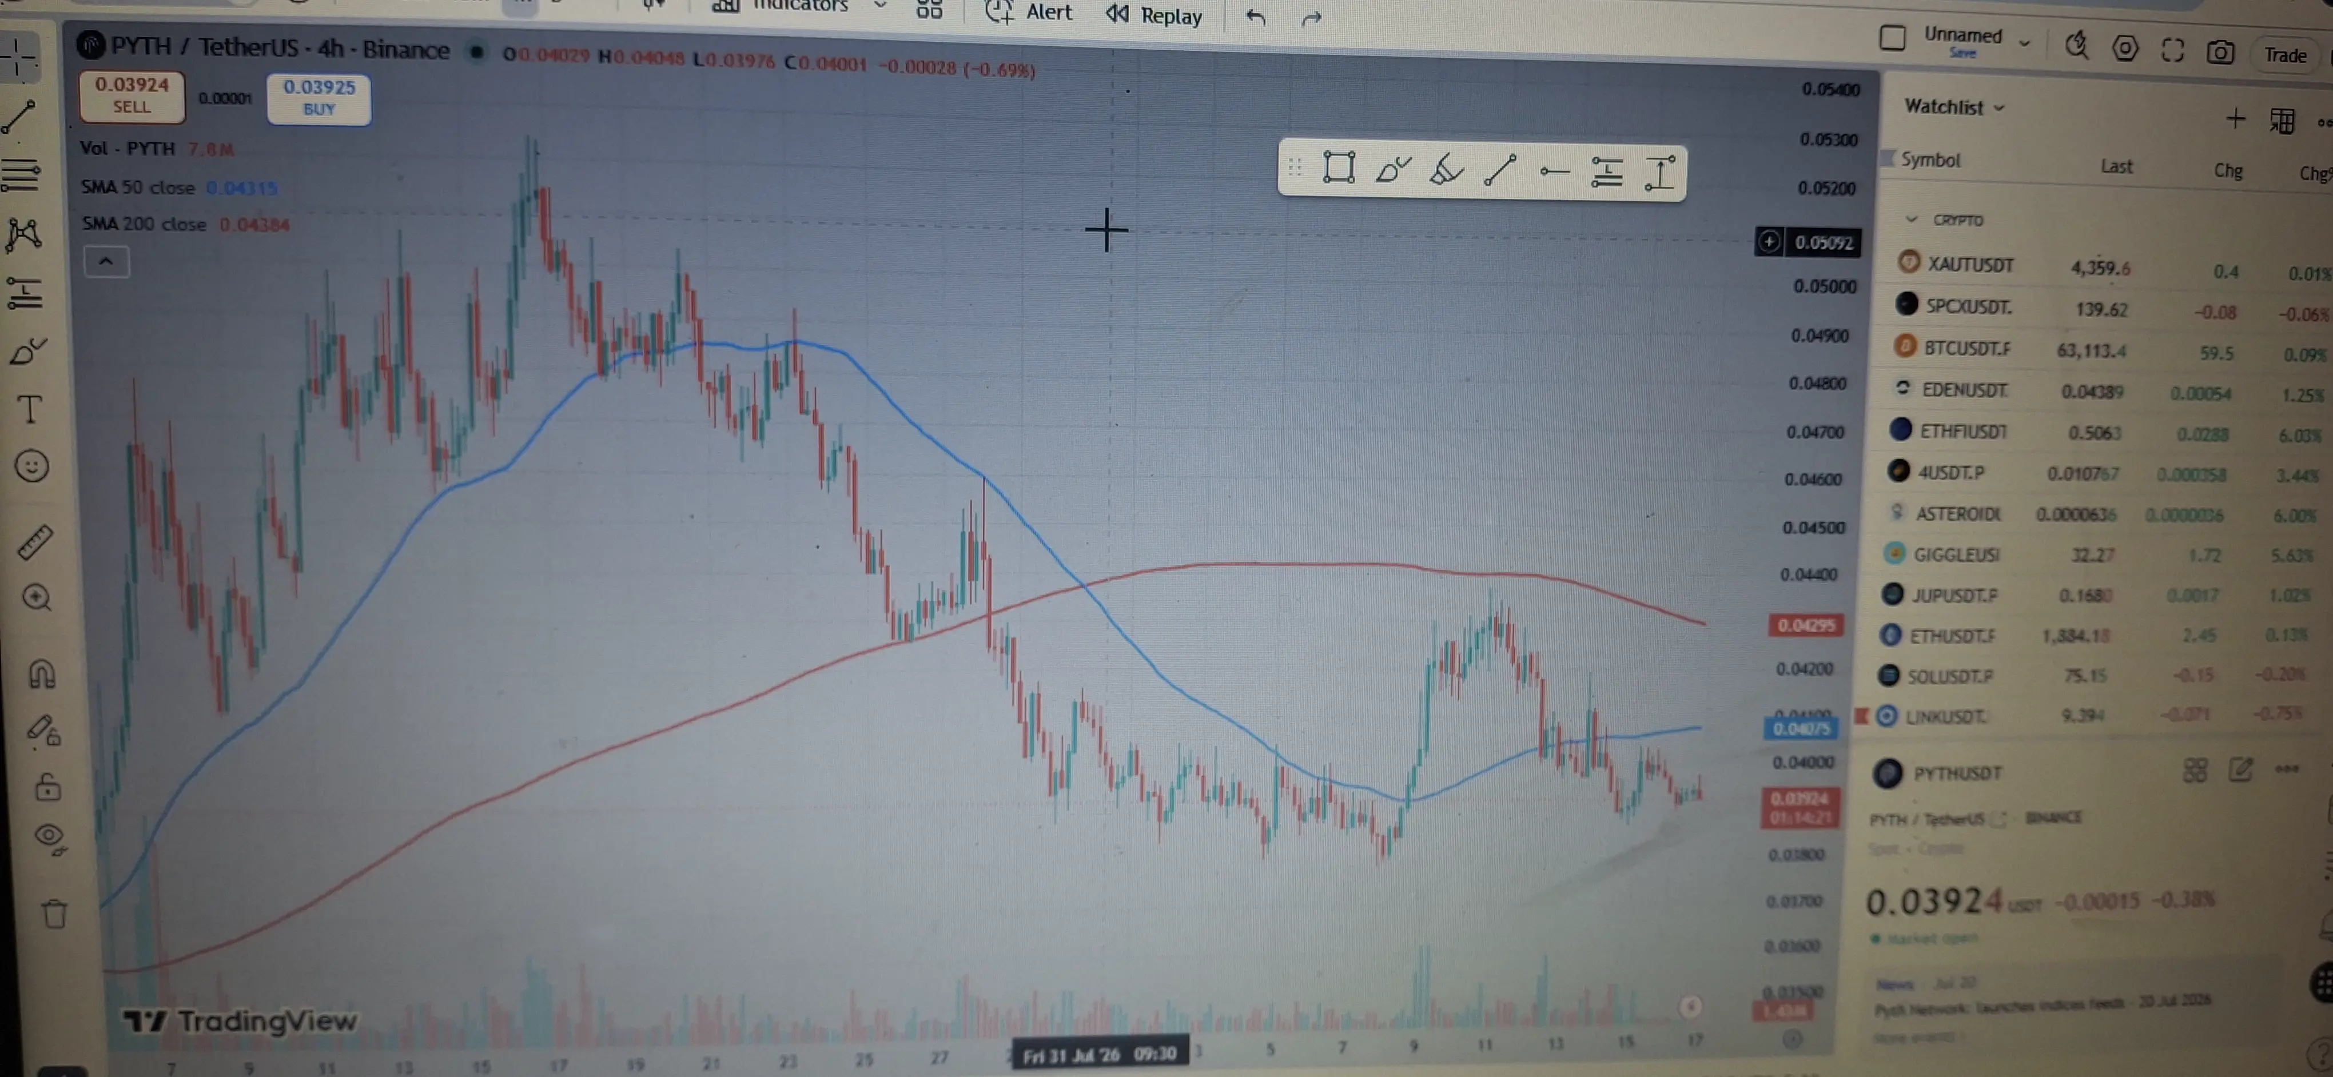Select trend line in favorites toolbar

(1500, 171)
